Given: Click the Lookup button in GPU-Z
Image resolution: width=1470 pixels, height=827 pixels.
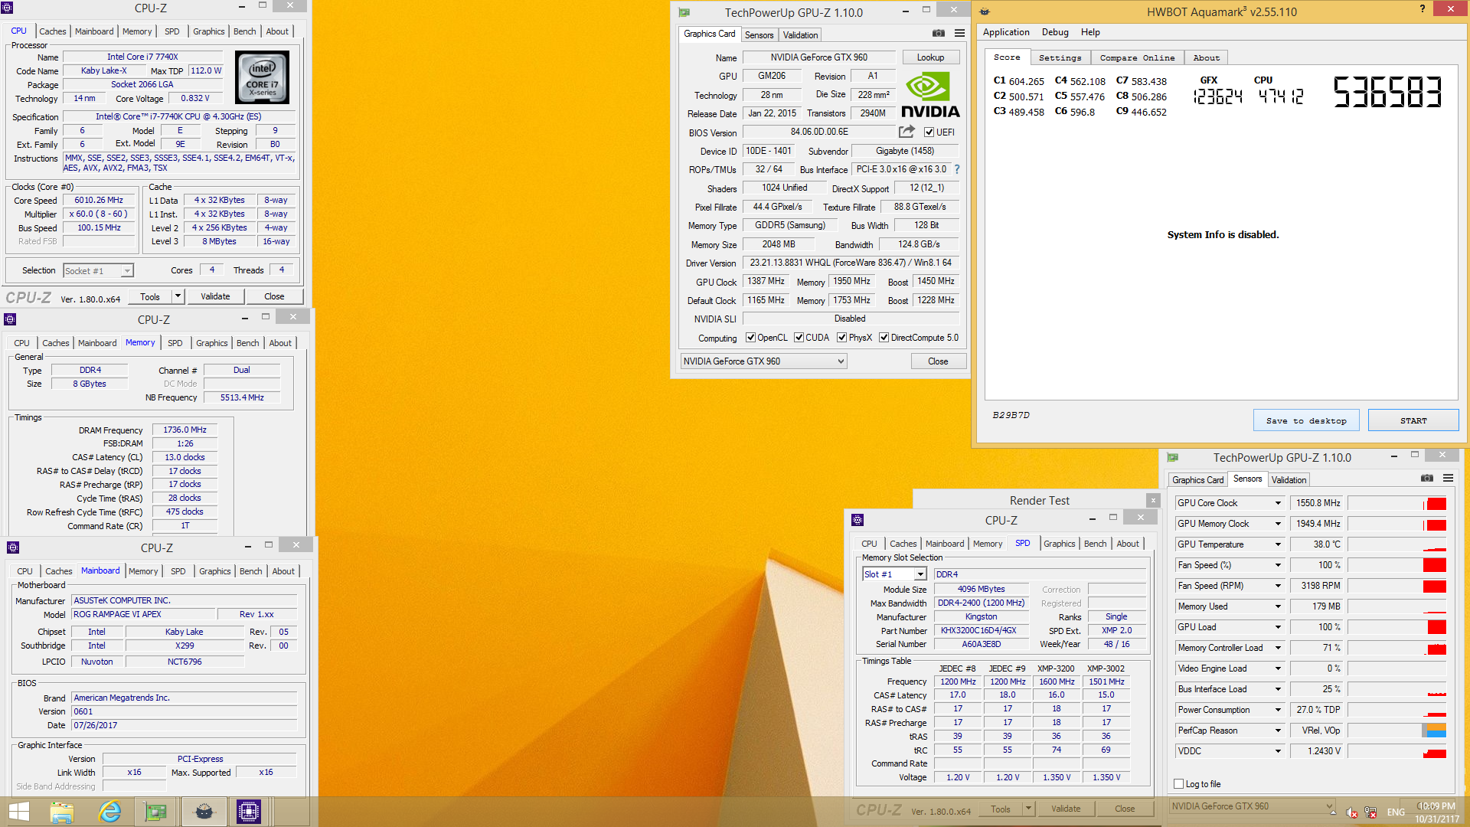Looking at the screenshot, I should pyautogui.click(x=930, y=57).
